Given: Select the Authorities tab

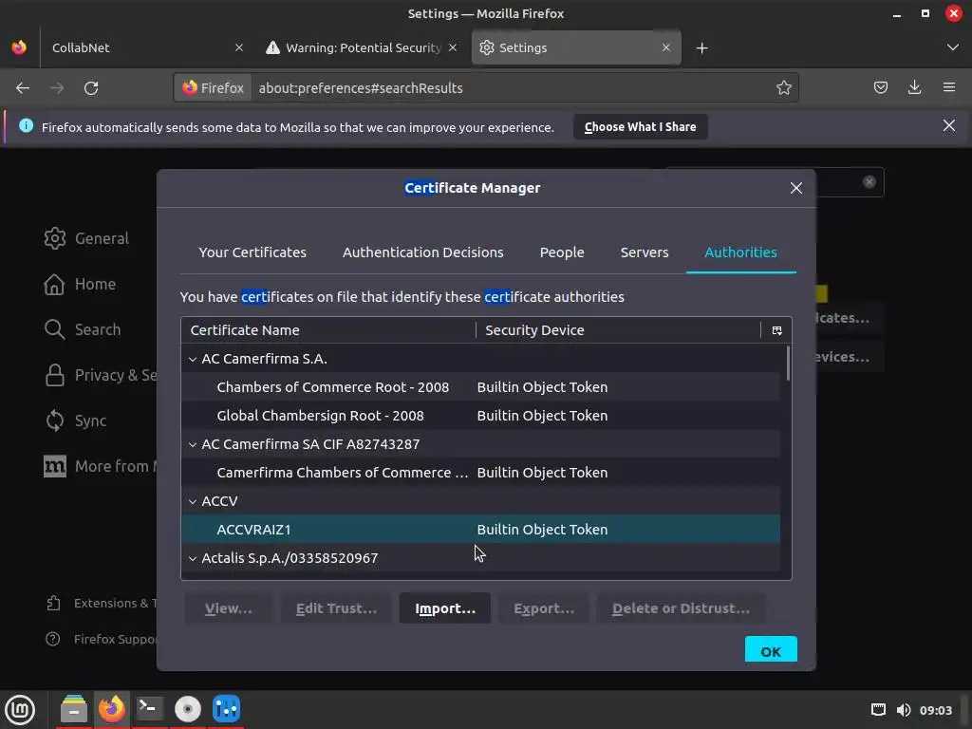Looking at the screenshot, I should click(x=740, y=252).
